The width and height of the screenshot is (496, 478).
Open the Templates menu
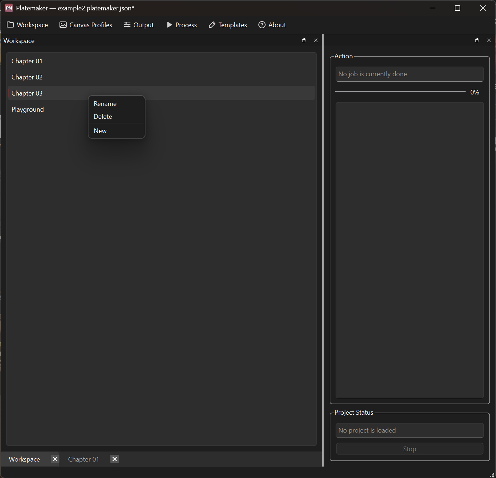click(228, 25)
